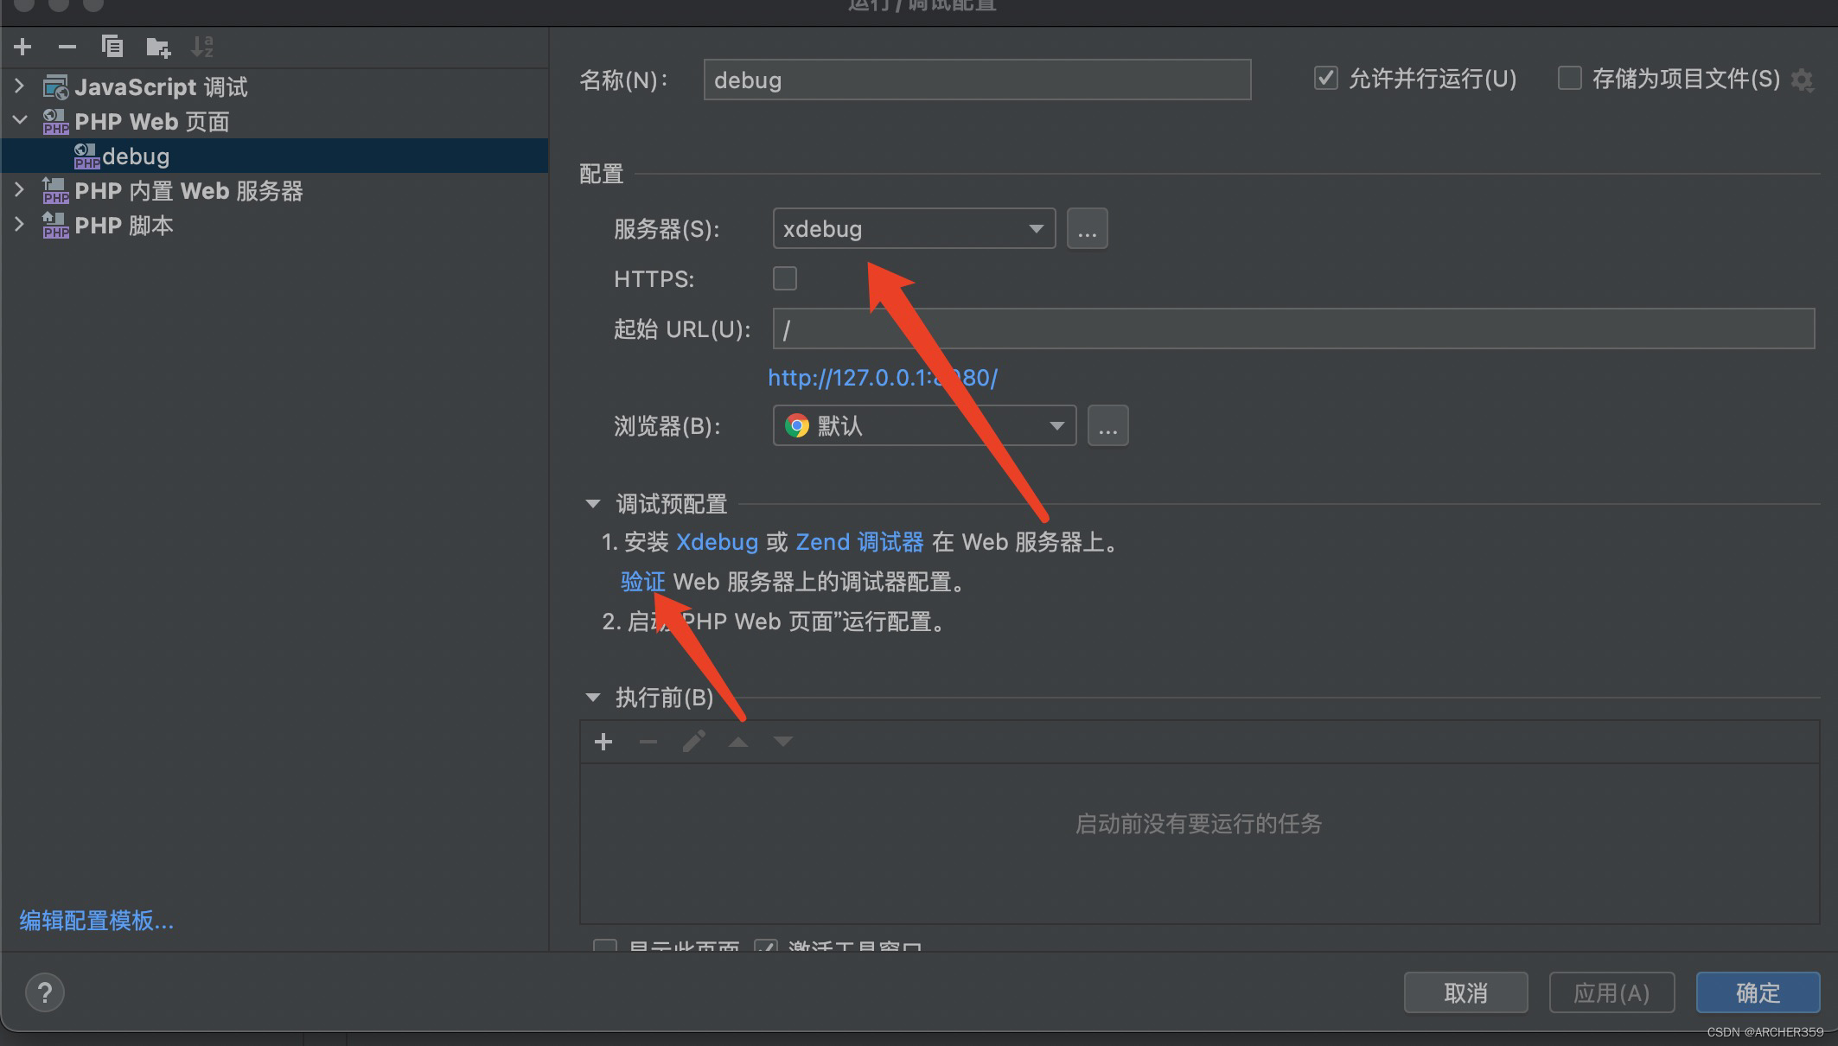Click the remove configuration minus icon

tap(67, 47)
